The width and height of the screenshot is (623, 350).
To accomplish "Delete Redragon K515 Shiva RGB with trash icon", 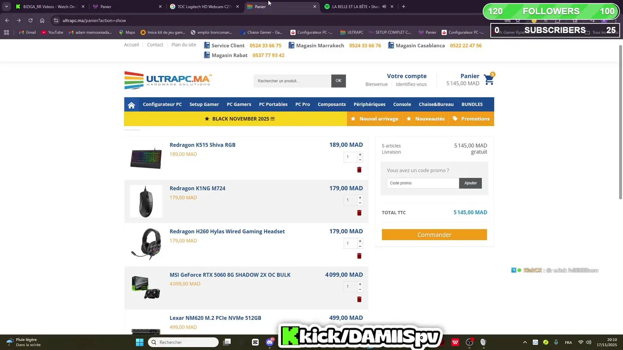I will [x=359, y=170].
